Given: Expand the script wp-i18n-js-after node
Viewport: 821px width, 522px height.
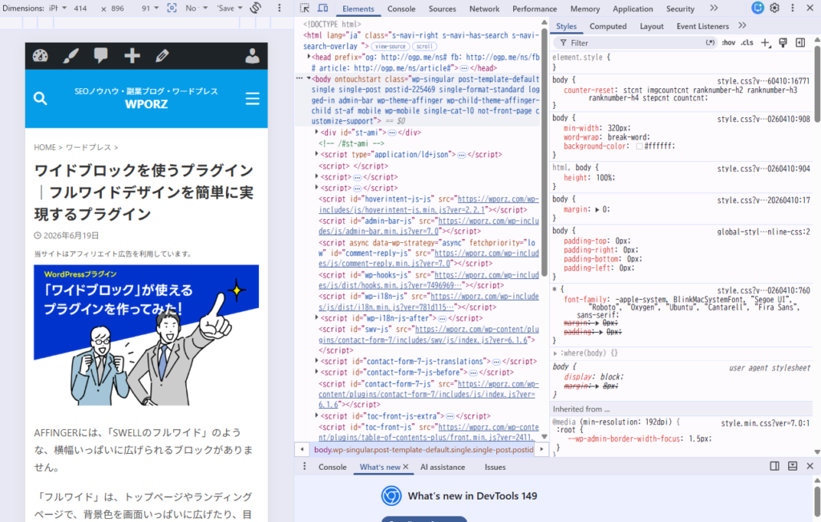Looking at the screenshot, I should click(317, 318).
